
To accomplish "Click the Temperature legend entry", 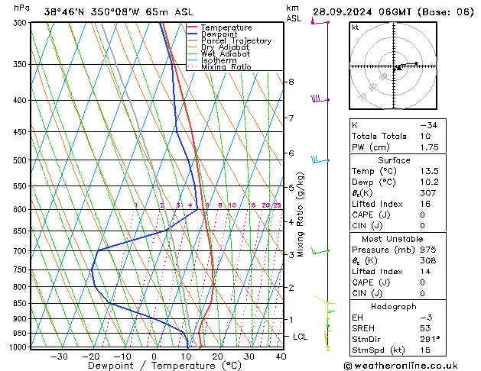I will [x=226, y=27].
